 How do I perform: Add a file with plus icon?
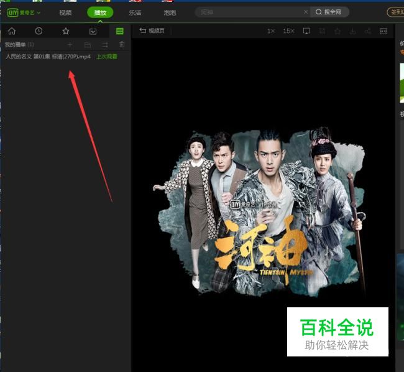point(70,45)
